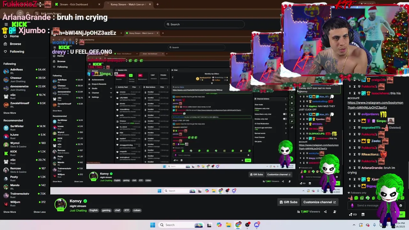The height and width of the screenshot is (230, 409).
Task: Expand Show More under main Recommended list
Action: click(x=10, y=212)
